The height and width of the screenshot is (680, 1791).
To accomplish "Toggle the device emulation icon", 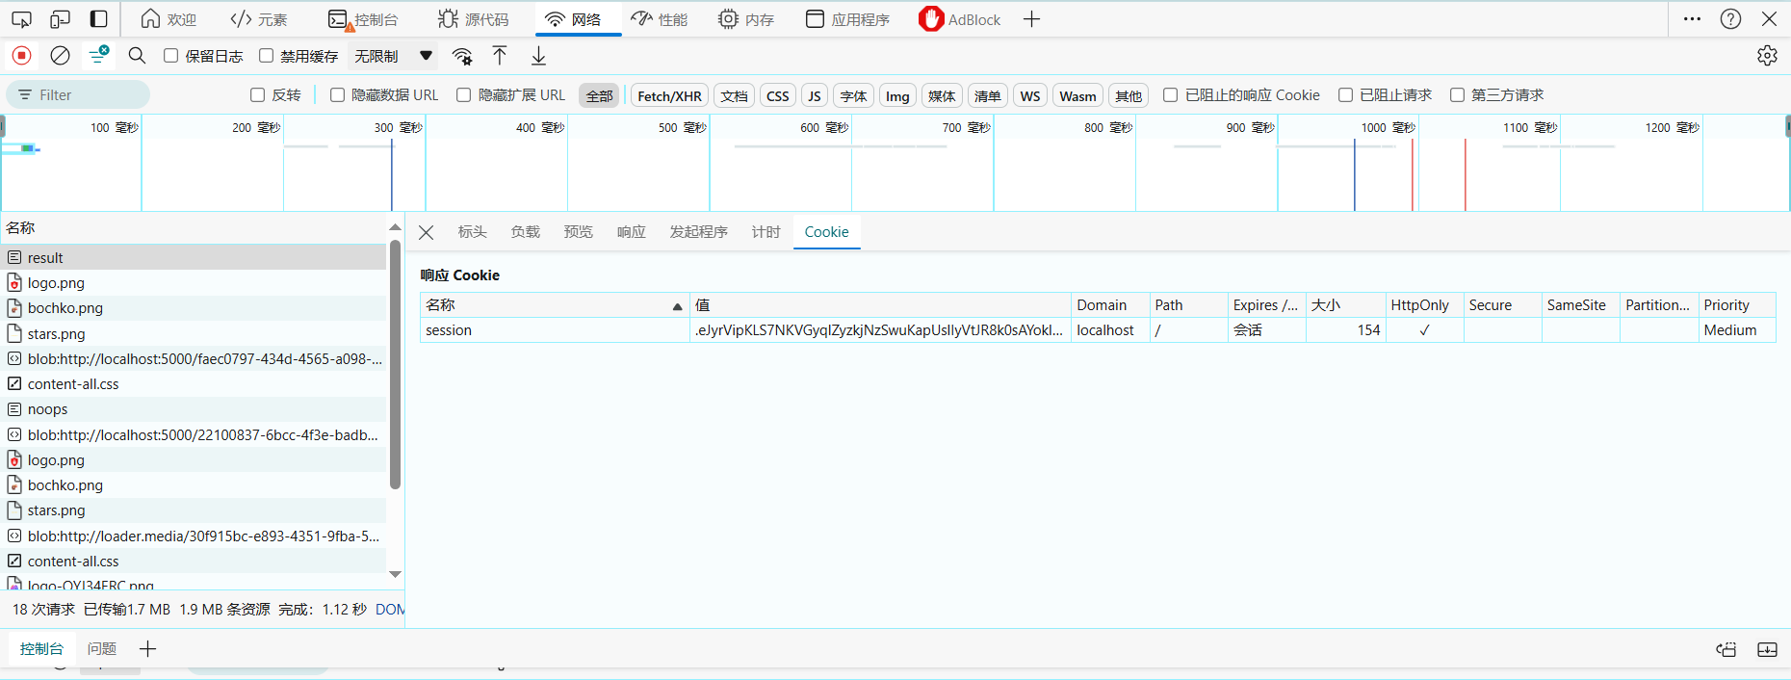I will [60, 19].
